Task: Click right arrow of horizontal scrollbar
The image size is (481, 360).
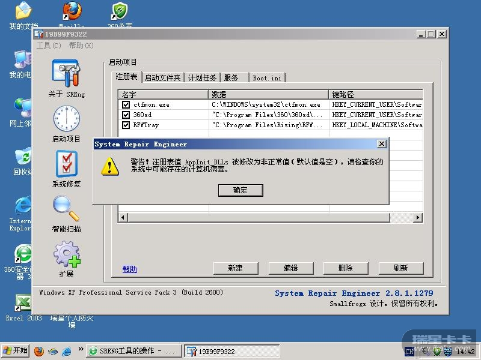Action: point(417,218)
